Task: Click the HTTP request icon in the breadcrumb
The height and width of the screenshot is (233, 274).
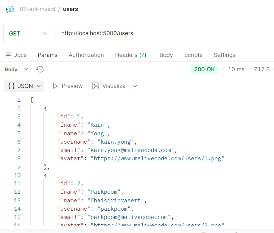Action: click(10, 9)
